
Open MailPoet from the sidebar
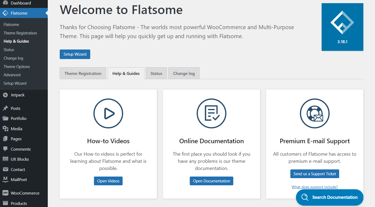pos(19,180)
